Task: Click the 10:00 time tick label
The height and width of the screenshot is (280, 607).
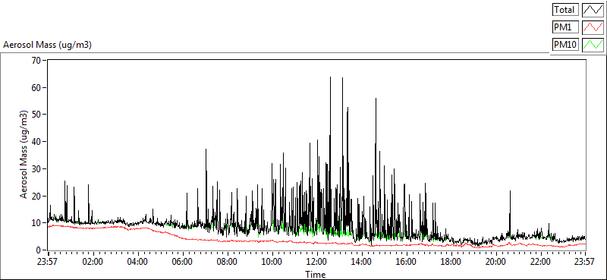Action: (272, 262)
